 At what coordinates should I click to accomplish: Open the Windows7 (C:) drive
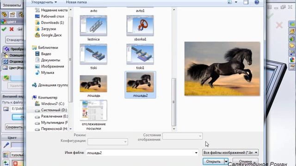click(49, 104)
